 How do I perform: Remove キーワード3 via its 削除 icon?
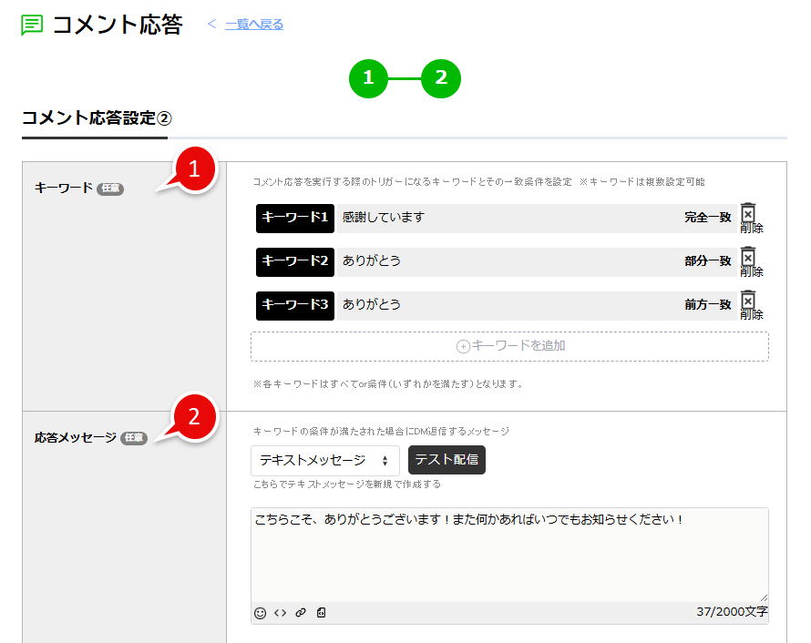tap(748, 303)
